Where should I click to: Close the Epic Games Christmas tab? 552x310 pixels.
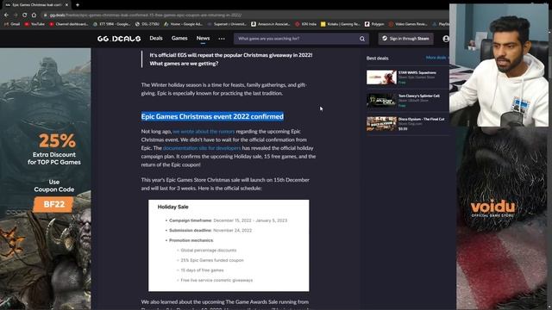click(x=66, y=5)
